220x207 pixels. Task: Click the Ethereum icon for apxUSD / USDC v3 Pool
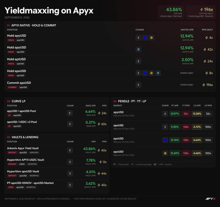(70, 124)
